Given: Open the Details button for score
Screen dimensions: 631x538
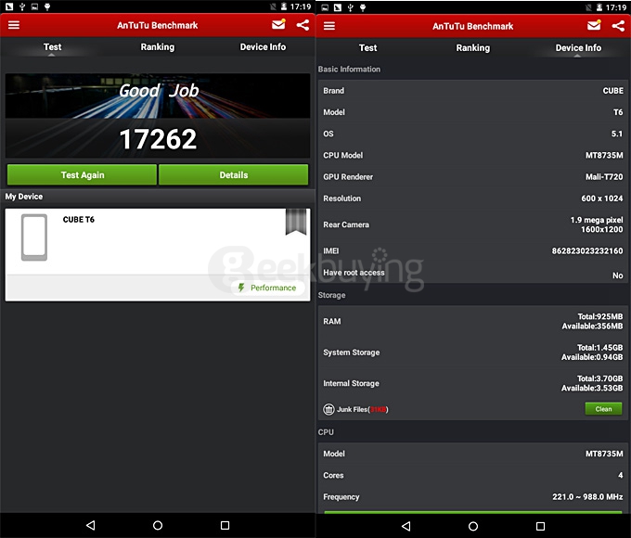Looking at the screenshot, I should coord(234,174).
